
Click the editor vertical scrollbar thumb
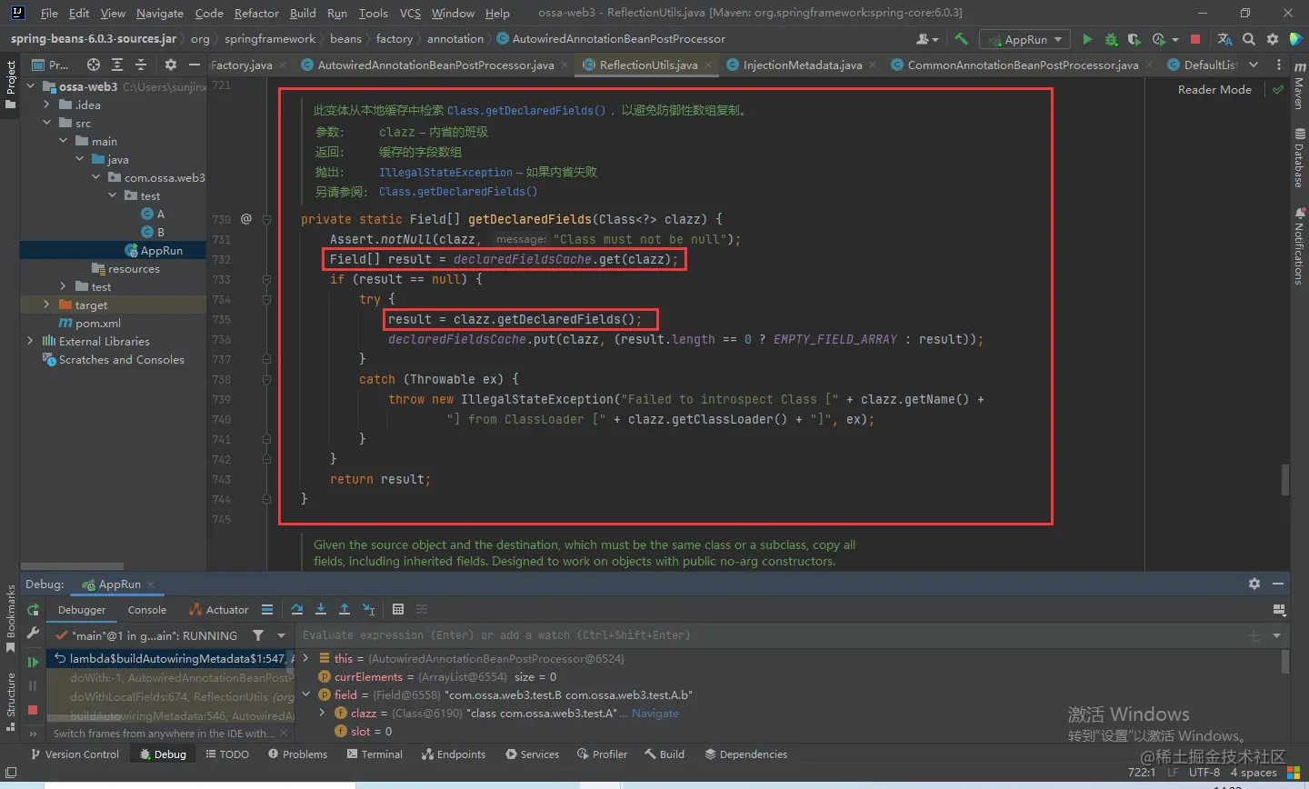[1285, 480]
